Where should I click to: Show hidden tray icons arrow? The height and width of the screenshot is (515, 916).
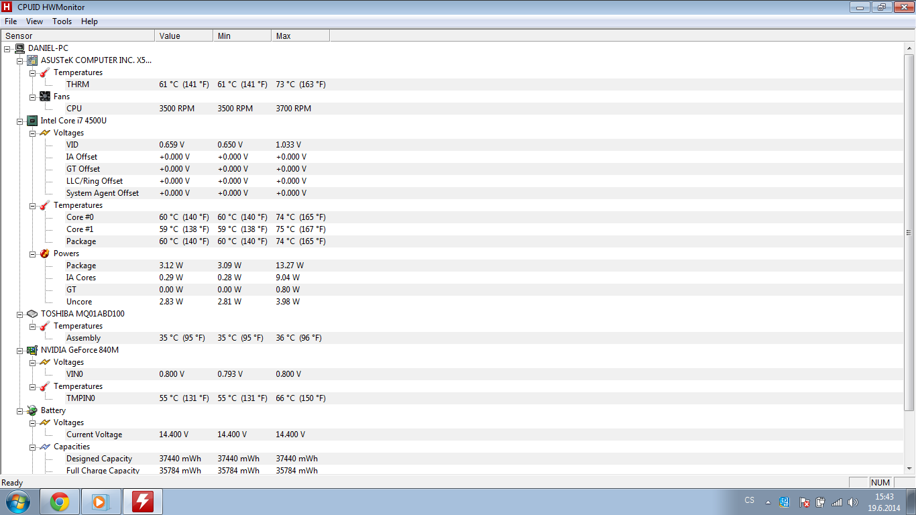(768, 502)
